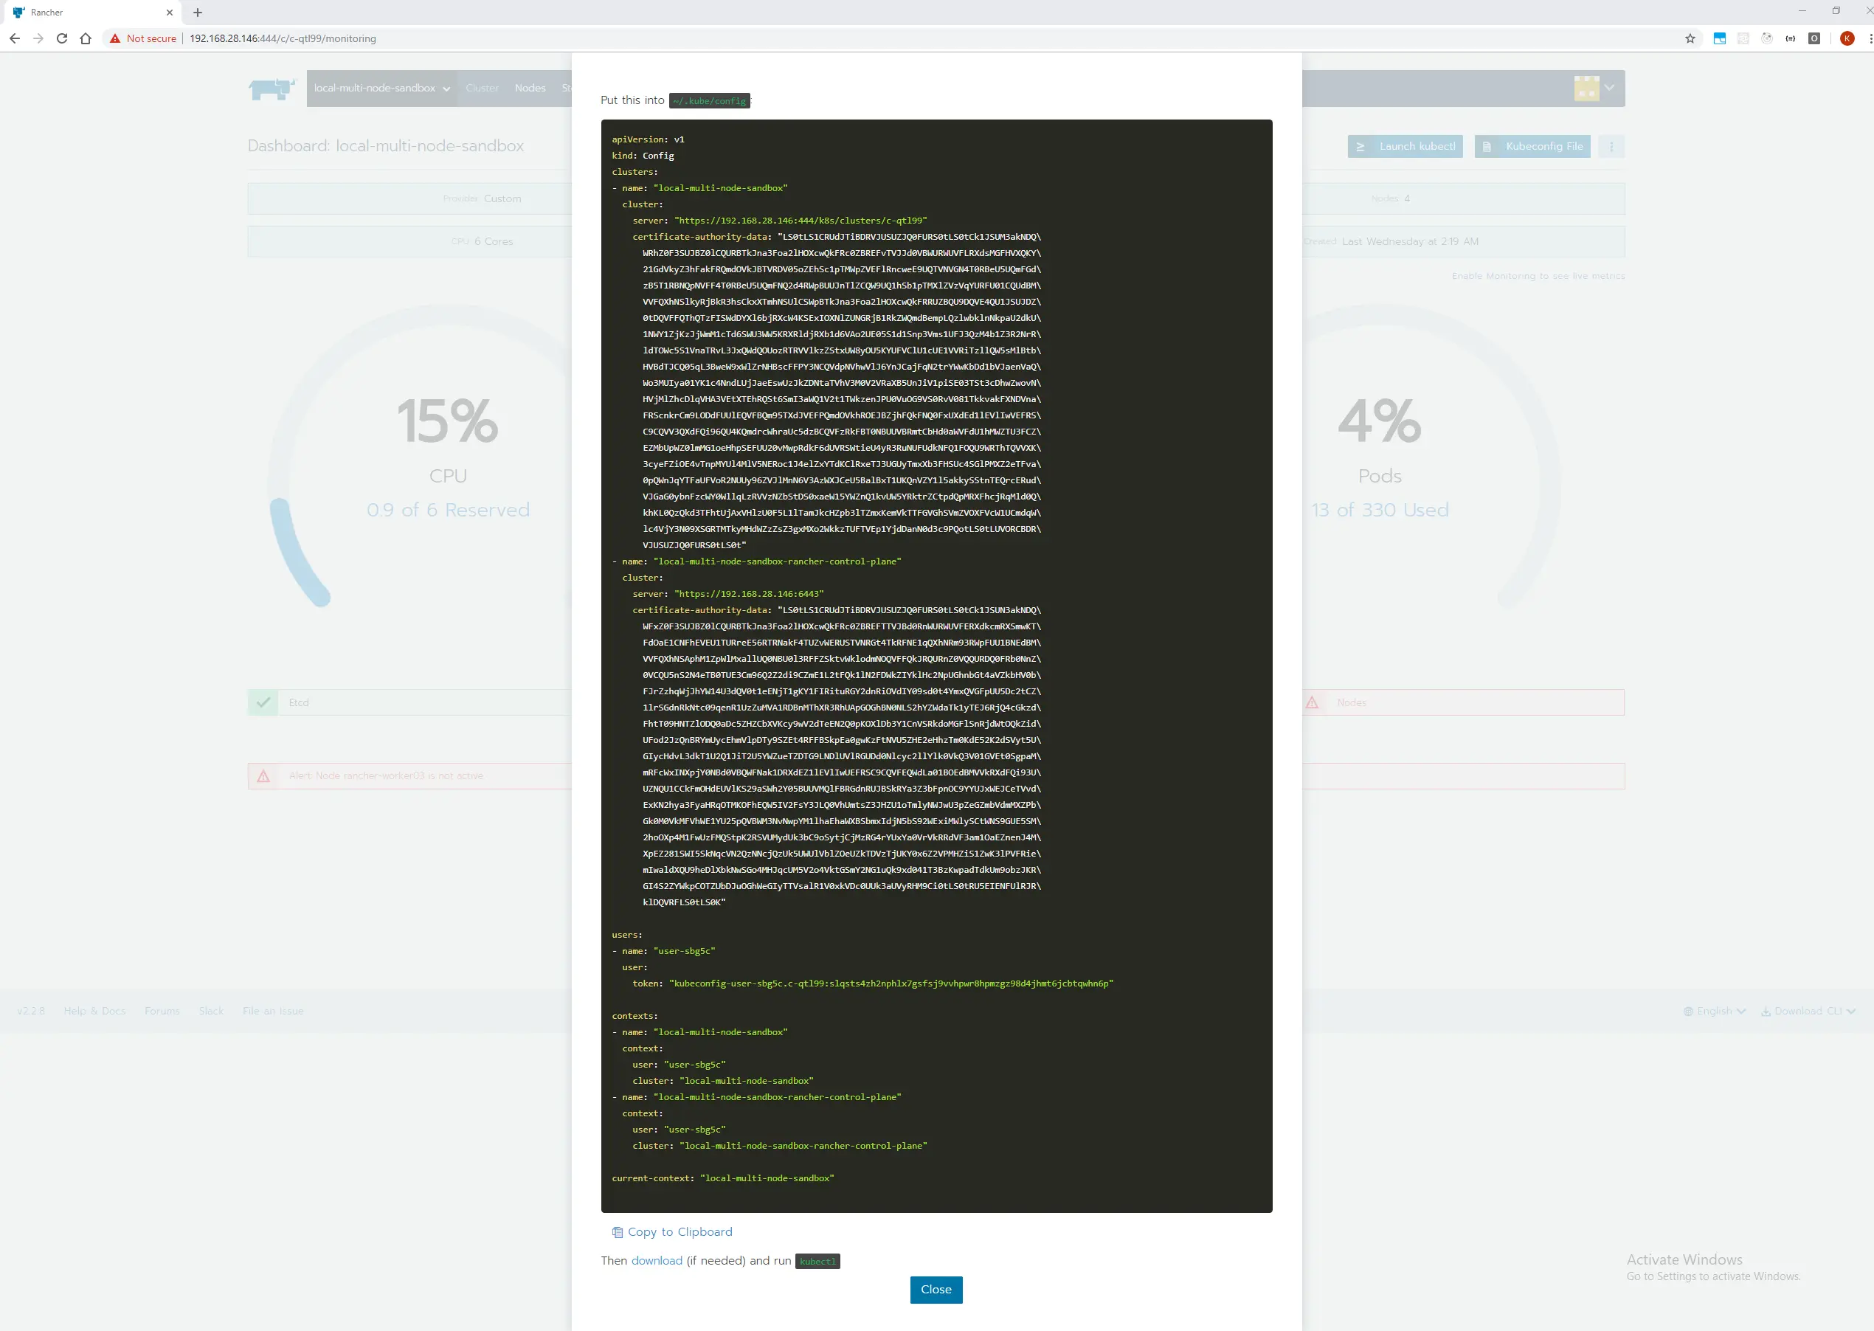Expand the English language selector
The height and width of the screenshot is (1331, 1874).
(1714, 1011)
